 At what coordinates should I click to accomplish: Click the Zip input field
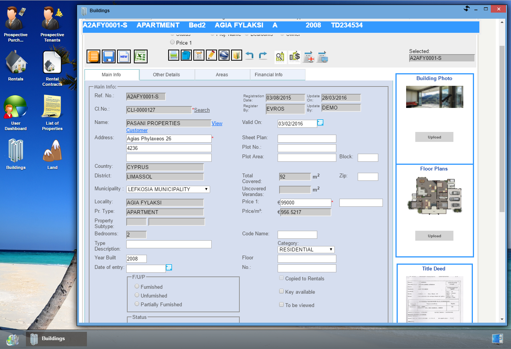point(368,177)
